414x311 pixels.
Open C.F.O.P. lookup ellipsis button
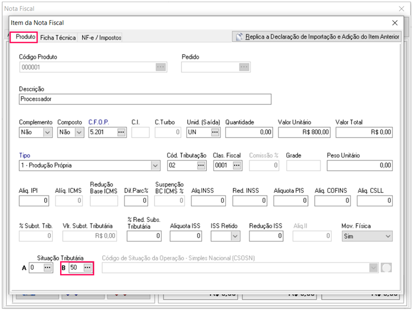121,132
